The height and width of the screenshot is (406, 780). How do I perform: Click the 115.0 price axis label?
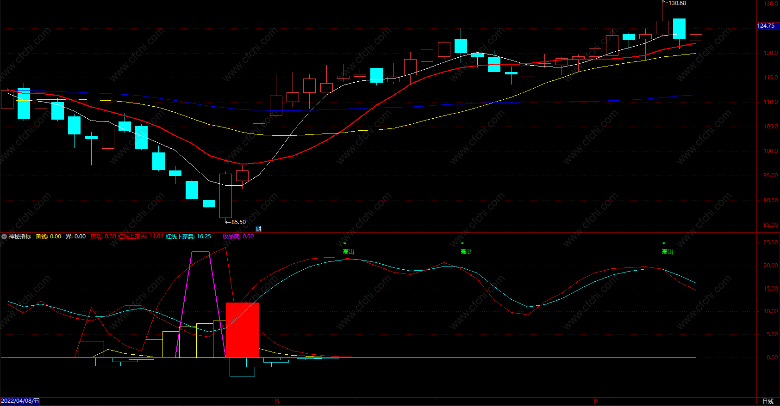click(x=771, y=78)
